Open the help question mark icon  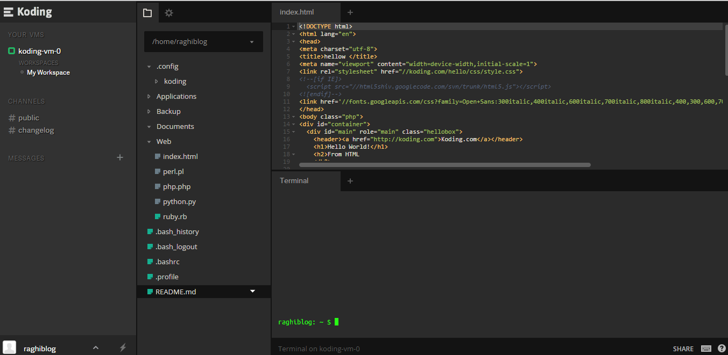pyautogui.click(x=722, y=349)
